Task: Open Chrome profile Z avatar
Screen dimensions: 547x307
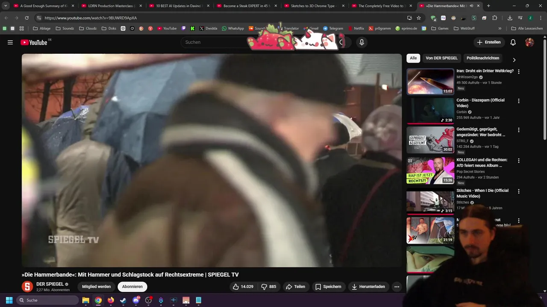Action: coord(530,18)
